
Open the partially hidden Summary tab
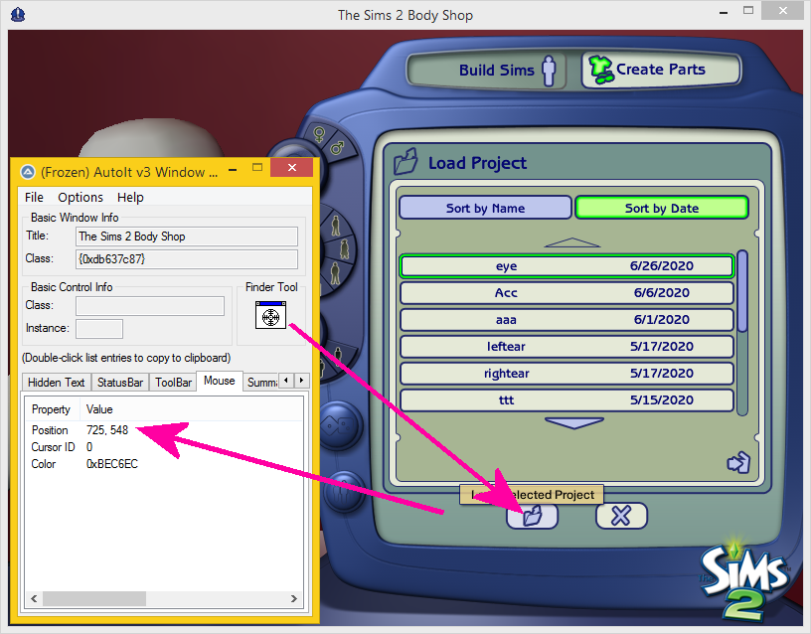[261, 383]
